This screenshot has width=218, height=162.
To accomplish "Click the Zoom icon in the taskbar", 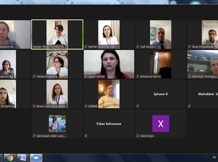I will 36,158.
